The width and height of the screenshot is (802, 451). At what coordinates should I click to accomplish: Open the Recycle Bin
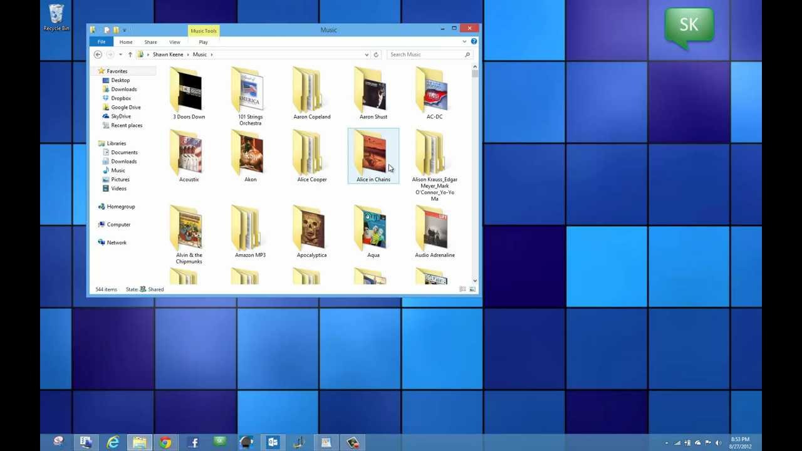[56, 18]
